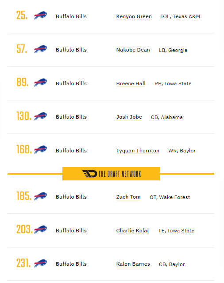Click the Bills logo beside pick 130
This screenshot has height=283, width=224.
pos(40,116)
